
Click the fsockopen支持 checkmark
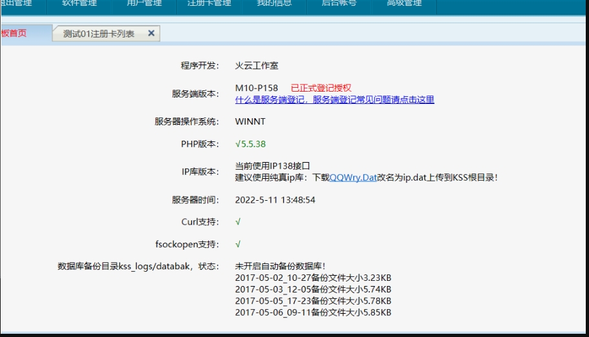[238, 244]
